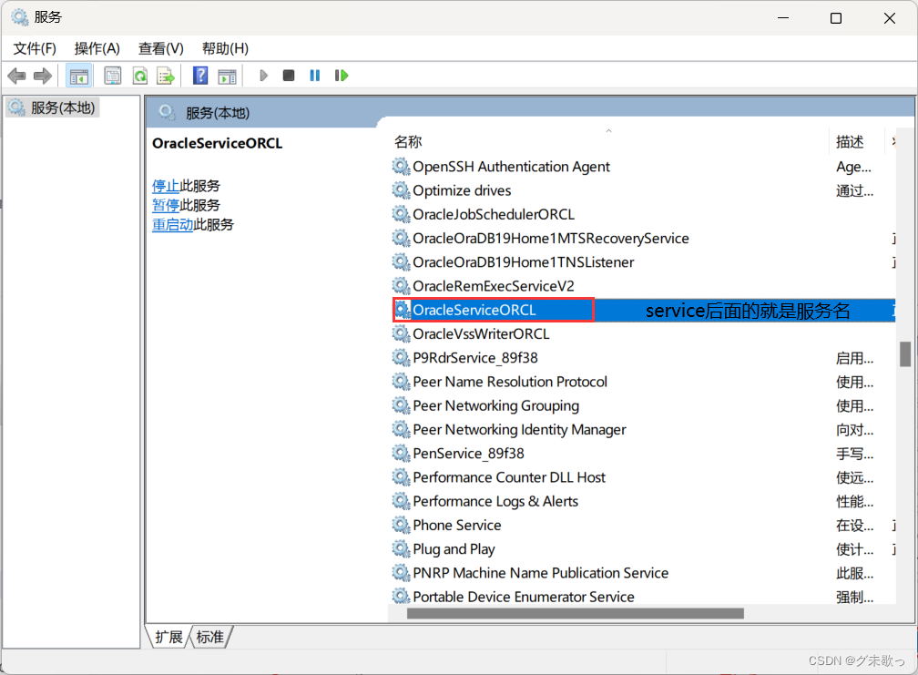This screenshot has width=918, height=675.
Task: Open the 查看(V) menu
Action: (160, 48)
